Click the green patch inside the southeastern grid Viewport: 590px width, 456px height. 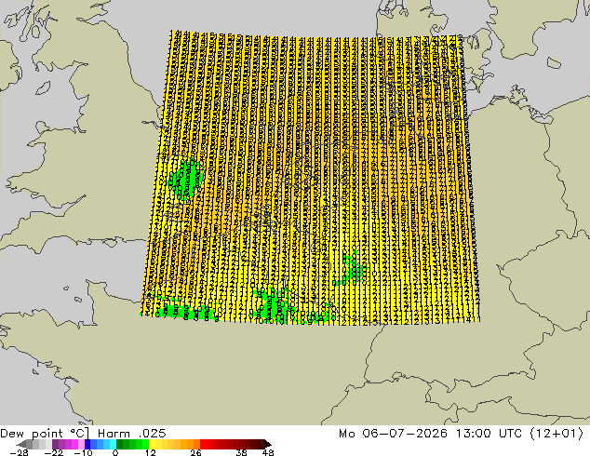click(x=352, y=271)
